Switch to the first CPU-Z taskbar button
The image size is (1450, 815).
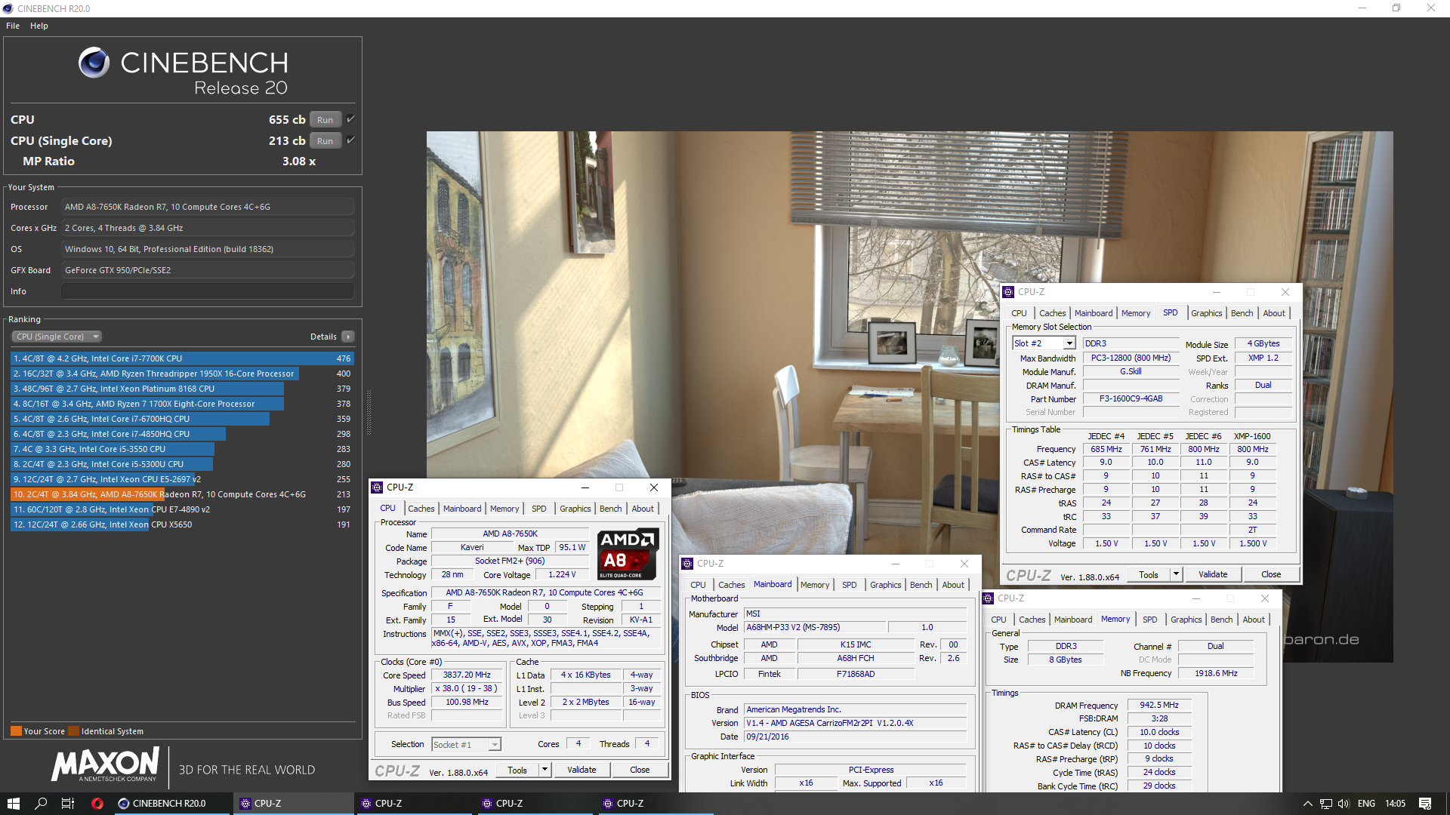click(293, 804)
